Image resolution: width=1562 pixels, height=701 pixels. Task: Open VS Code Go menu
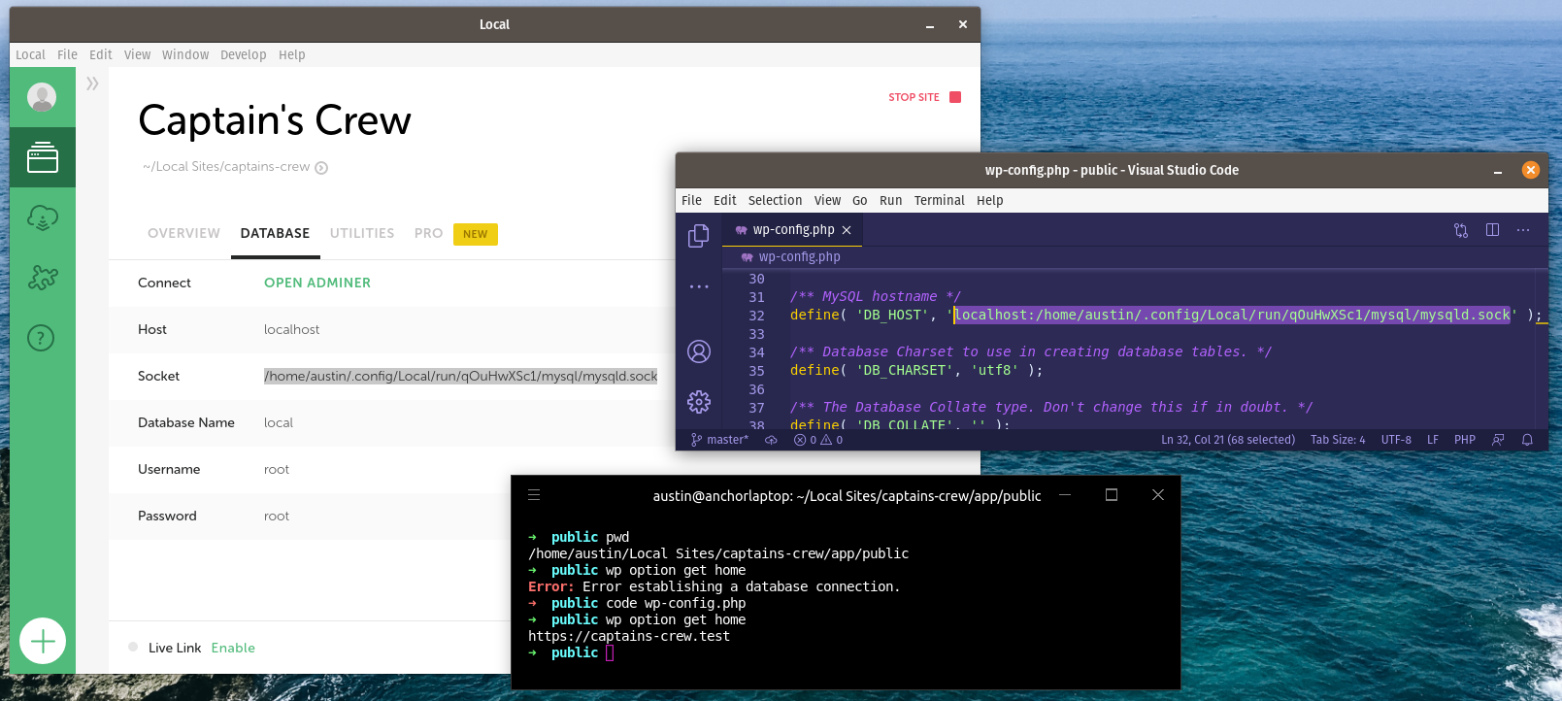coord(859,200)
